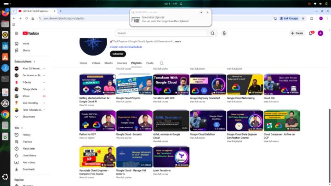Click the Create button
331x186 pixels.
pos(297,33)
